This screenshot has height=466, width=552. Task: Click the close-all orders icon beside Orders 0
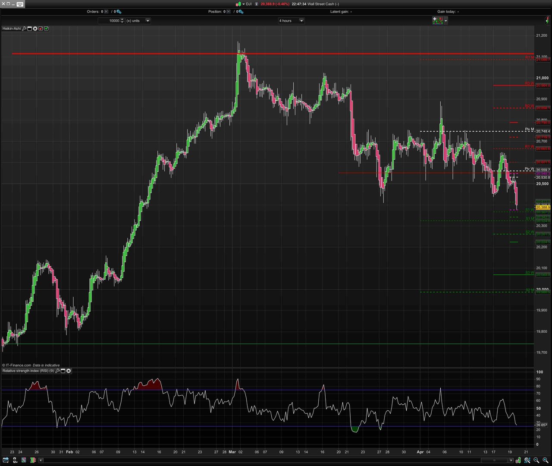point(107,12)
